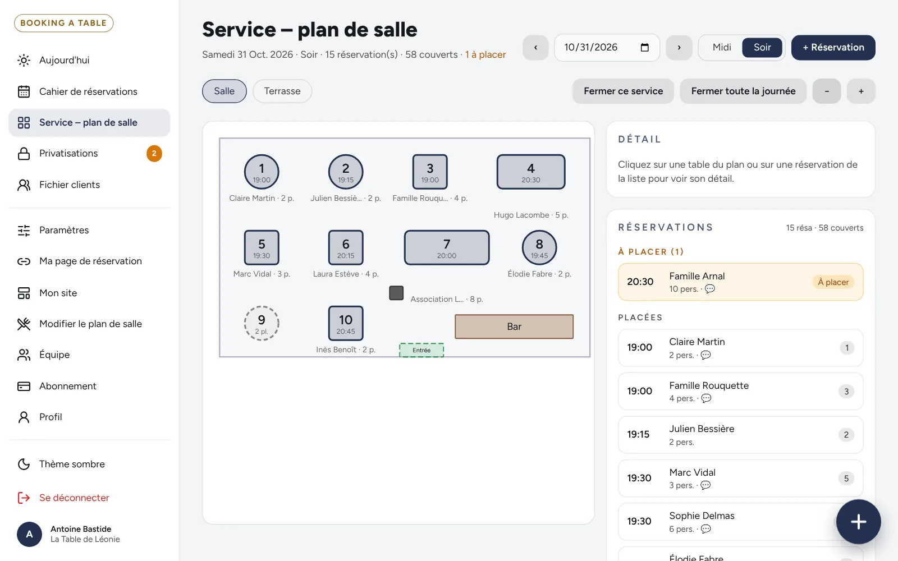Open comment bubble on Famille Arnal reservation
This screenshot has width=898, height=561.
710,289
